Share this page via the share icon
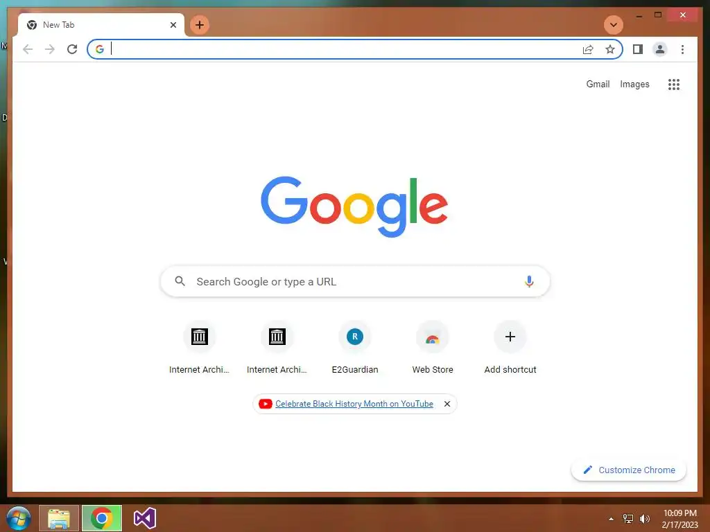 (x=588, y=49)
